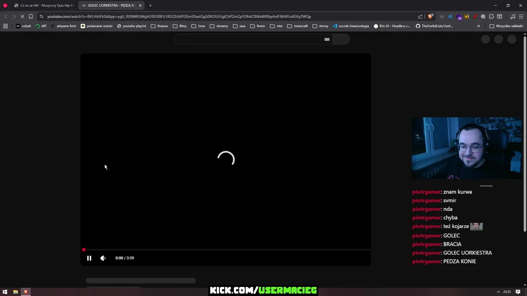Click the YouTube search box
Viewport: 527px width, 296px height.
click(x=253, y=39)
